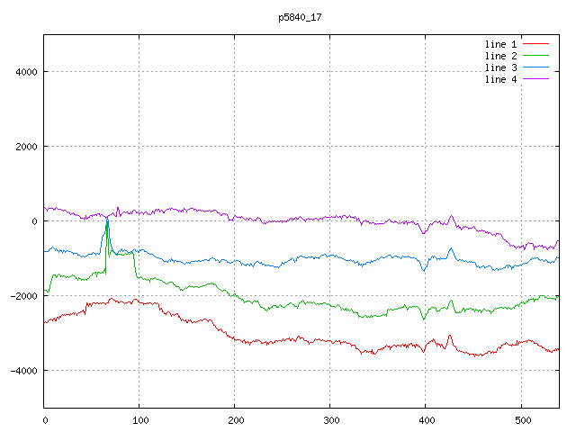
Task: Select the "line 1" legend label
Action: coord(500,44)
